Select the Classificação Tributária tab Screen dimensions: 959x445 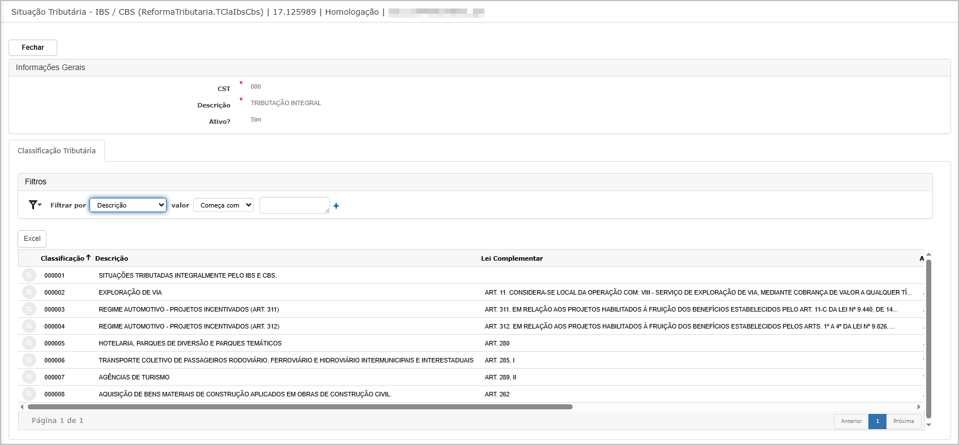(x=57, y=151)
